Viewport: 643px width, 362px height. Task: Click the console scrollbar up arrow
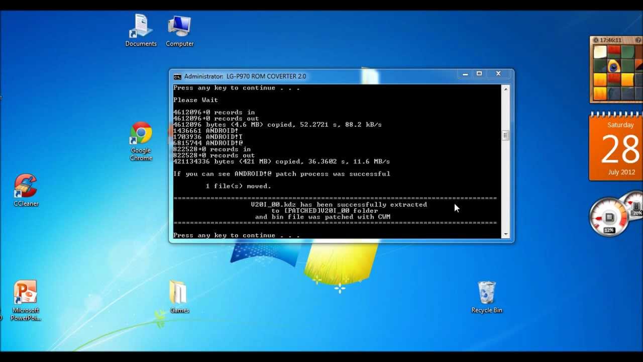506,89
